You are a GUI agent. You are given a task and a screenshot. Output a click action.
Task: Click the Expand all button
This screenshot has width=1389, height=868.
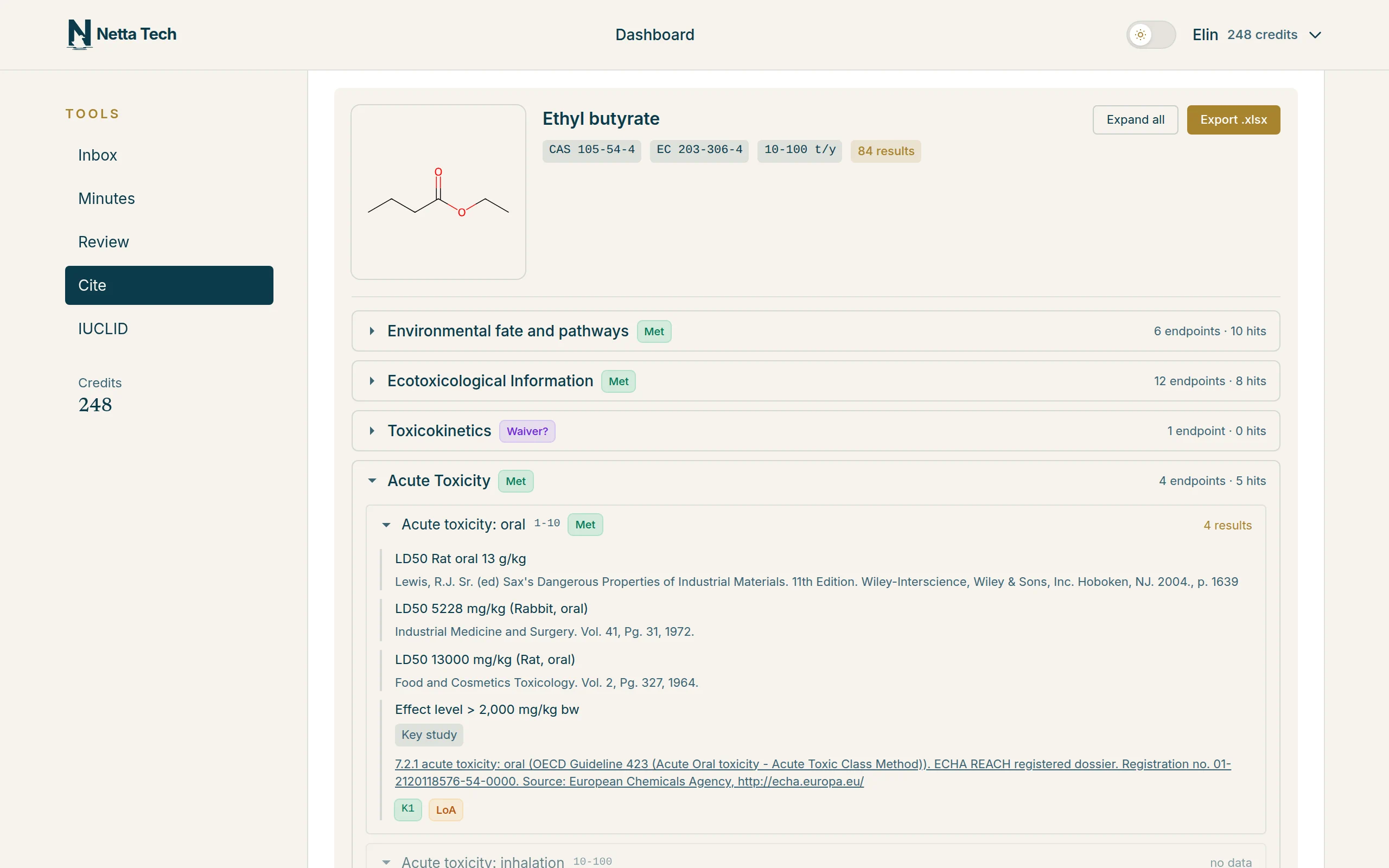click(1135, 119)
